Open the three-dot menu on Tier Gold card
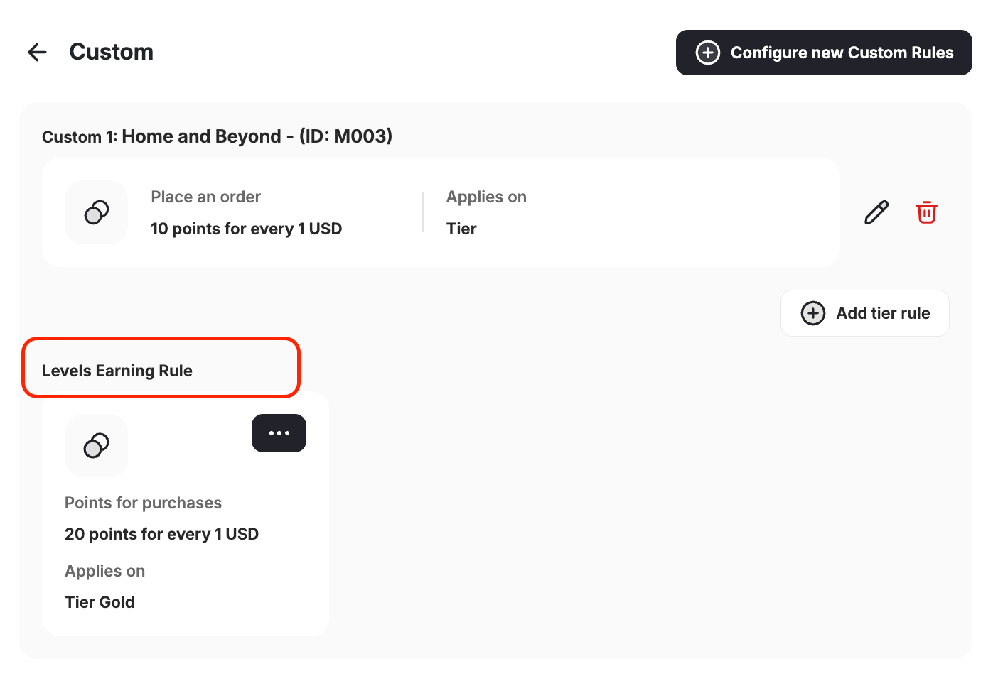This screenshot has width=998, height=676. (x=279, y=433)
